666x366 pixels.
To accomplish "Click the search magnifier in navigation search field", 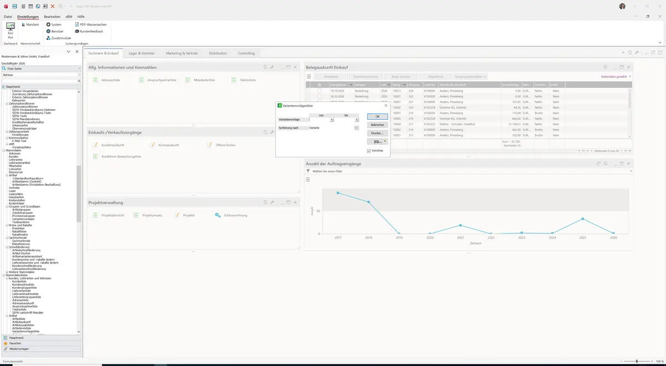I will (x=79, y=81).
